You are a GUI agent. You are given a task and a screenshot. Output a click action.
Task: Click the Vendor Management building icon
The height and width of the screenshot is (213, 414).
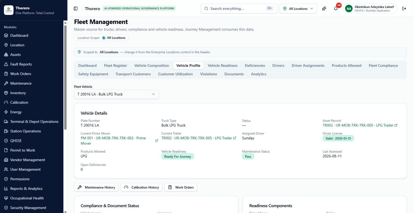[x=6, y=160]
